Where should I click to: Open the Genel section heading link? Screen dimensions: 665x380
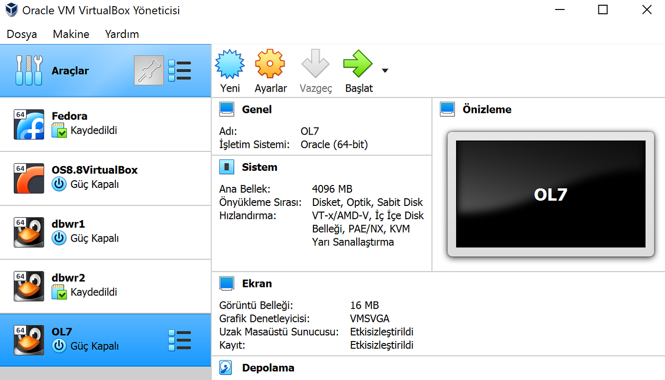pyautogui.click(x=257, y=110)
